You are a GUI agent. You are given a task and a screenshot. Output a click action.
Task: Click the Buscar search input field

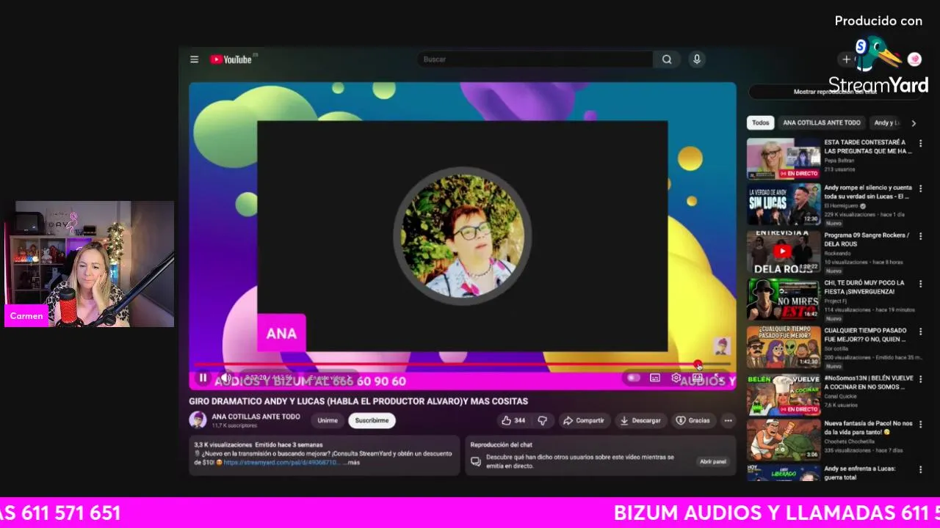pos(535,59)
